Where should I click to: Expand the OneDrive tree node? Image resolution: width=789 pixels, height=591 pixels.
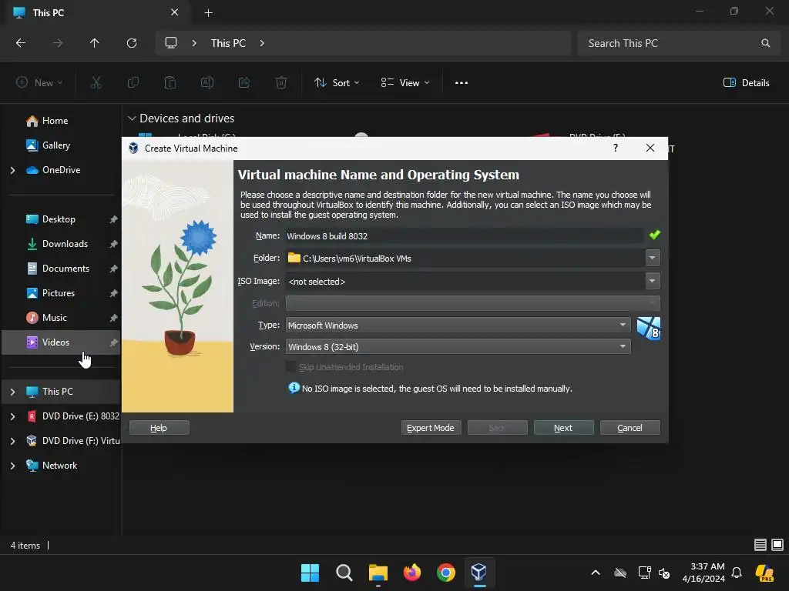click(12, 170)
